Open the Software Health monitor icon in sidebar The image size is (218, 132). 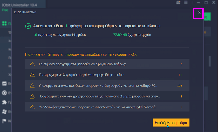[4, 83]
